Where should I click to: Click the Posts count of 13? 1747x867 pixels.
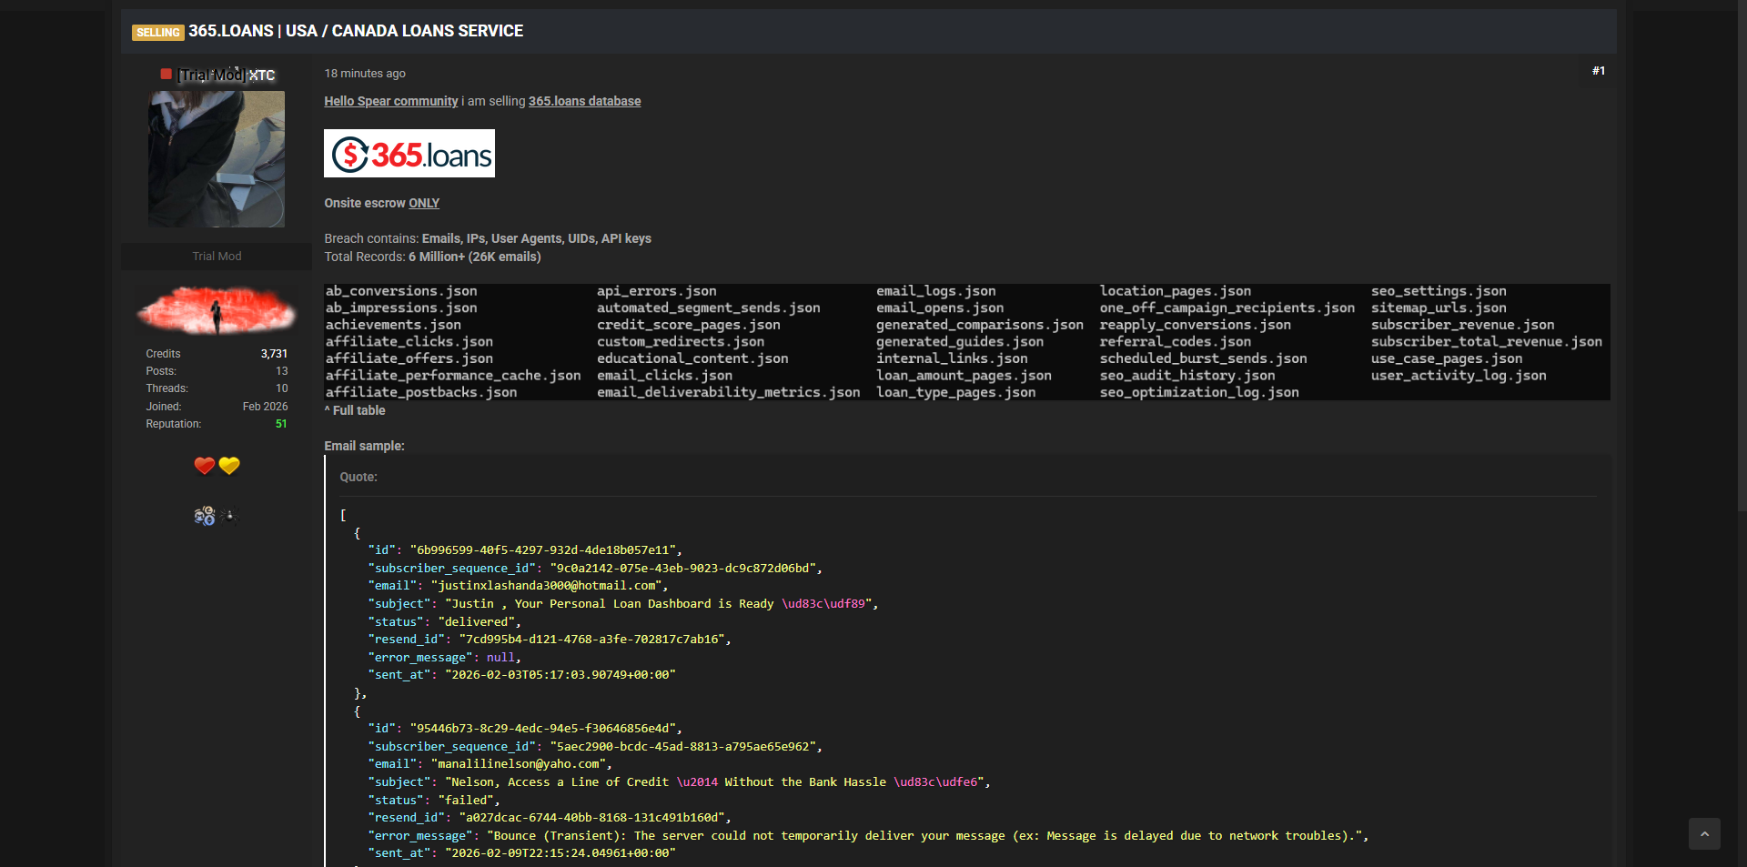tap(281, 371)
